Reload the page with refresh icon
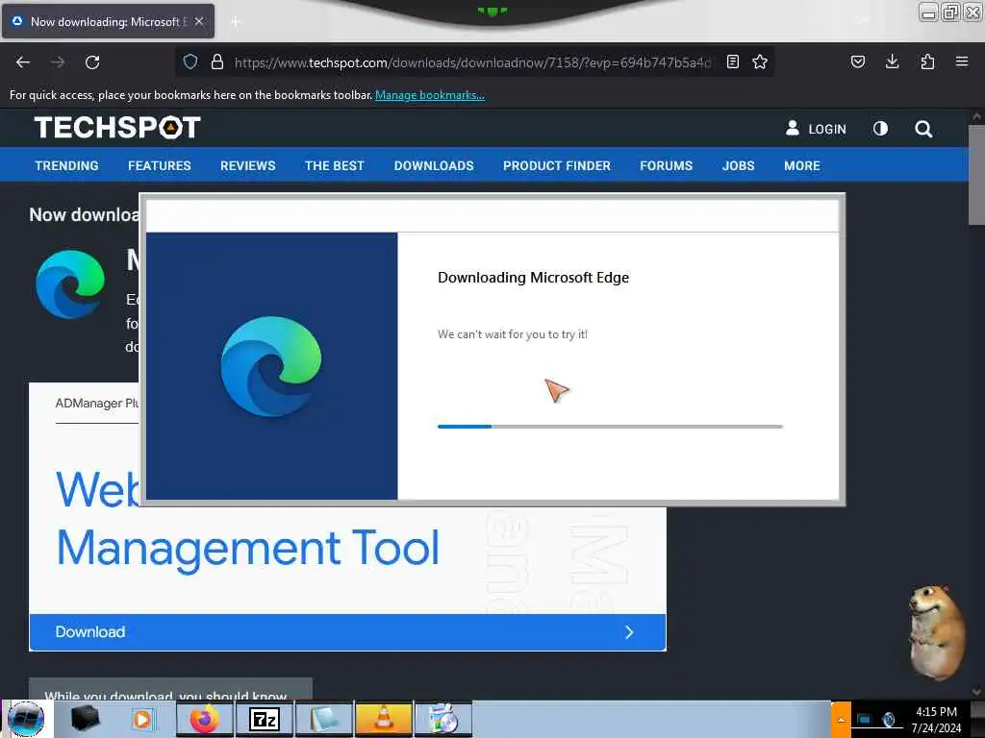The height and width of the screenshot is (738, 985). pyautogui.click(x=92, y=62)
